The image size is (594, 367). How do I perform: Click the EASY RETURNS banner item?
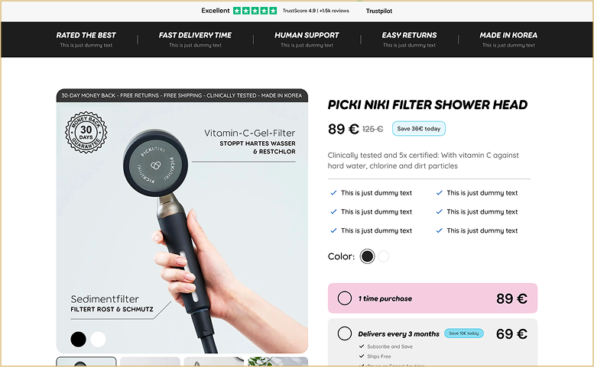[409, 40]
